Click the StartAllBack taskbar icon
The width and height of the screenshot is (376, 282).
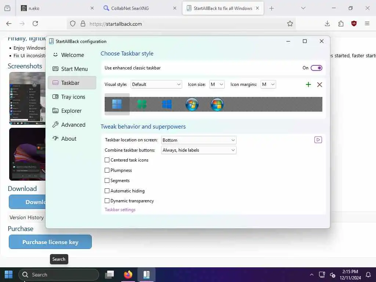pyautogui.click(x=147, y=275)
